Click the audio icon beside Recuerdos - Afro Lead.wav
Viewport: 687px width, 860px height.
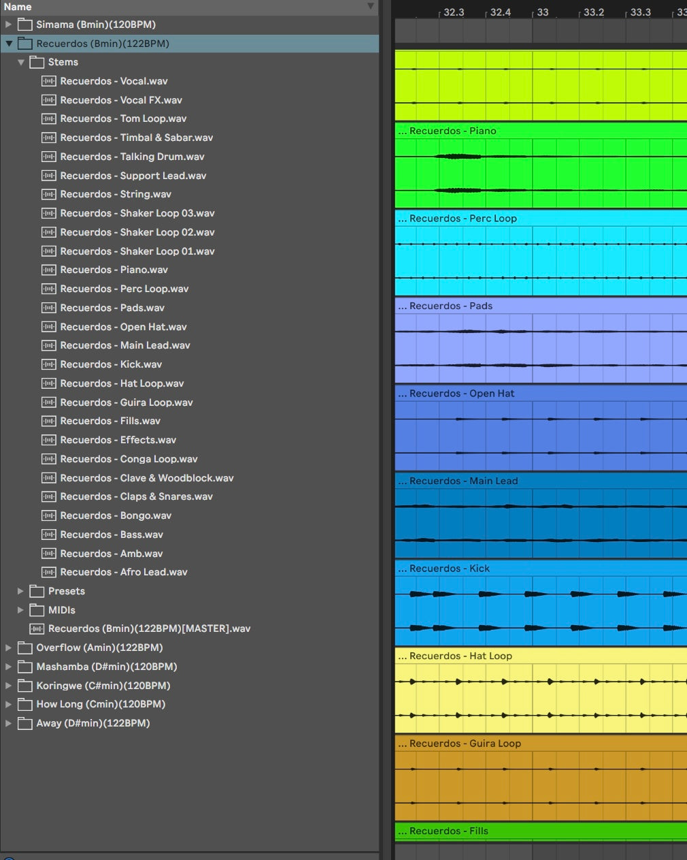pyautogui.click(x=48, y=572)
